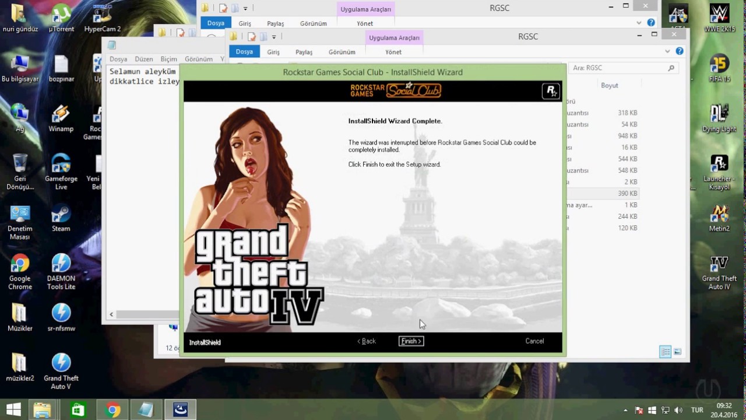
Task: Open the network icon in system tray
Action: point(665,410)
